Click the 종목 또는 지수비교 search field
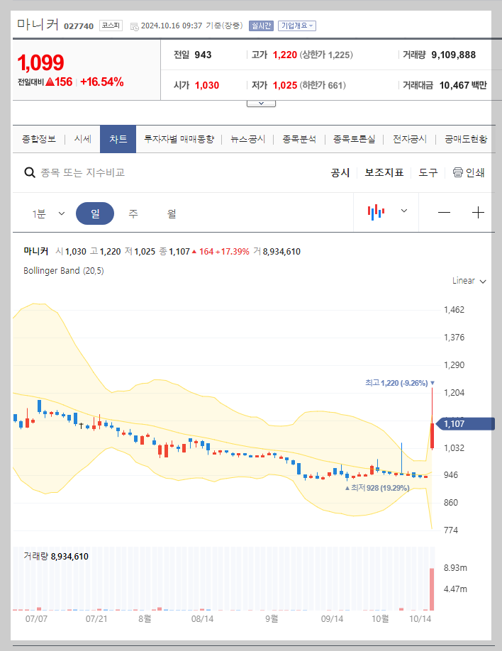This screenshot has width=502, height=651. (x=106, y=172)
